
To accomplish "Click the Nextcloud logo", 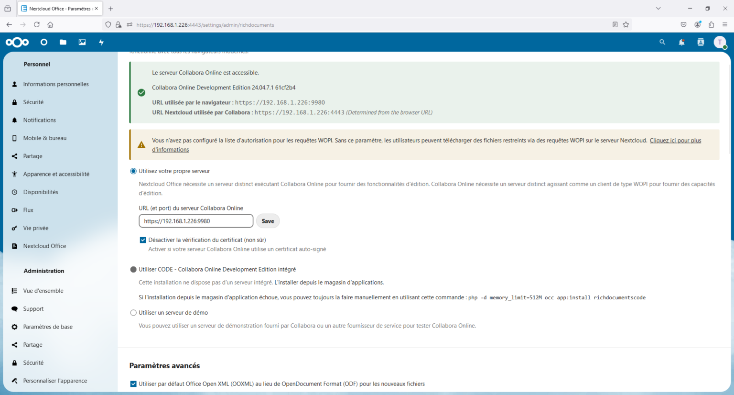I will point(17,42).
